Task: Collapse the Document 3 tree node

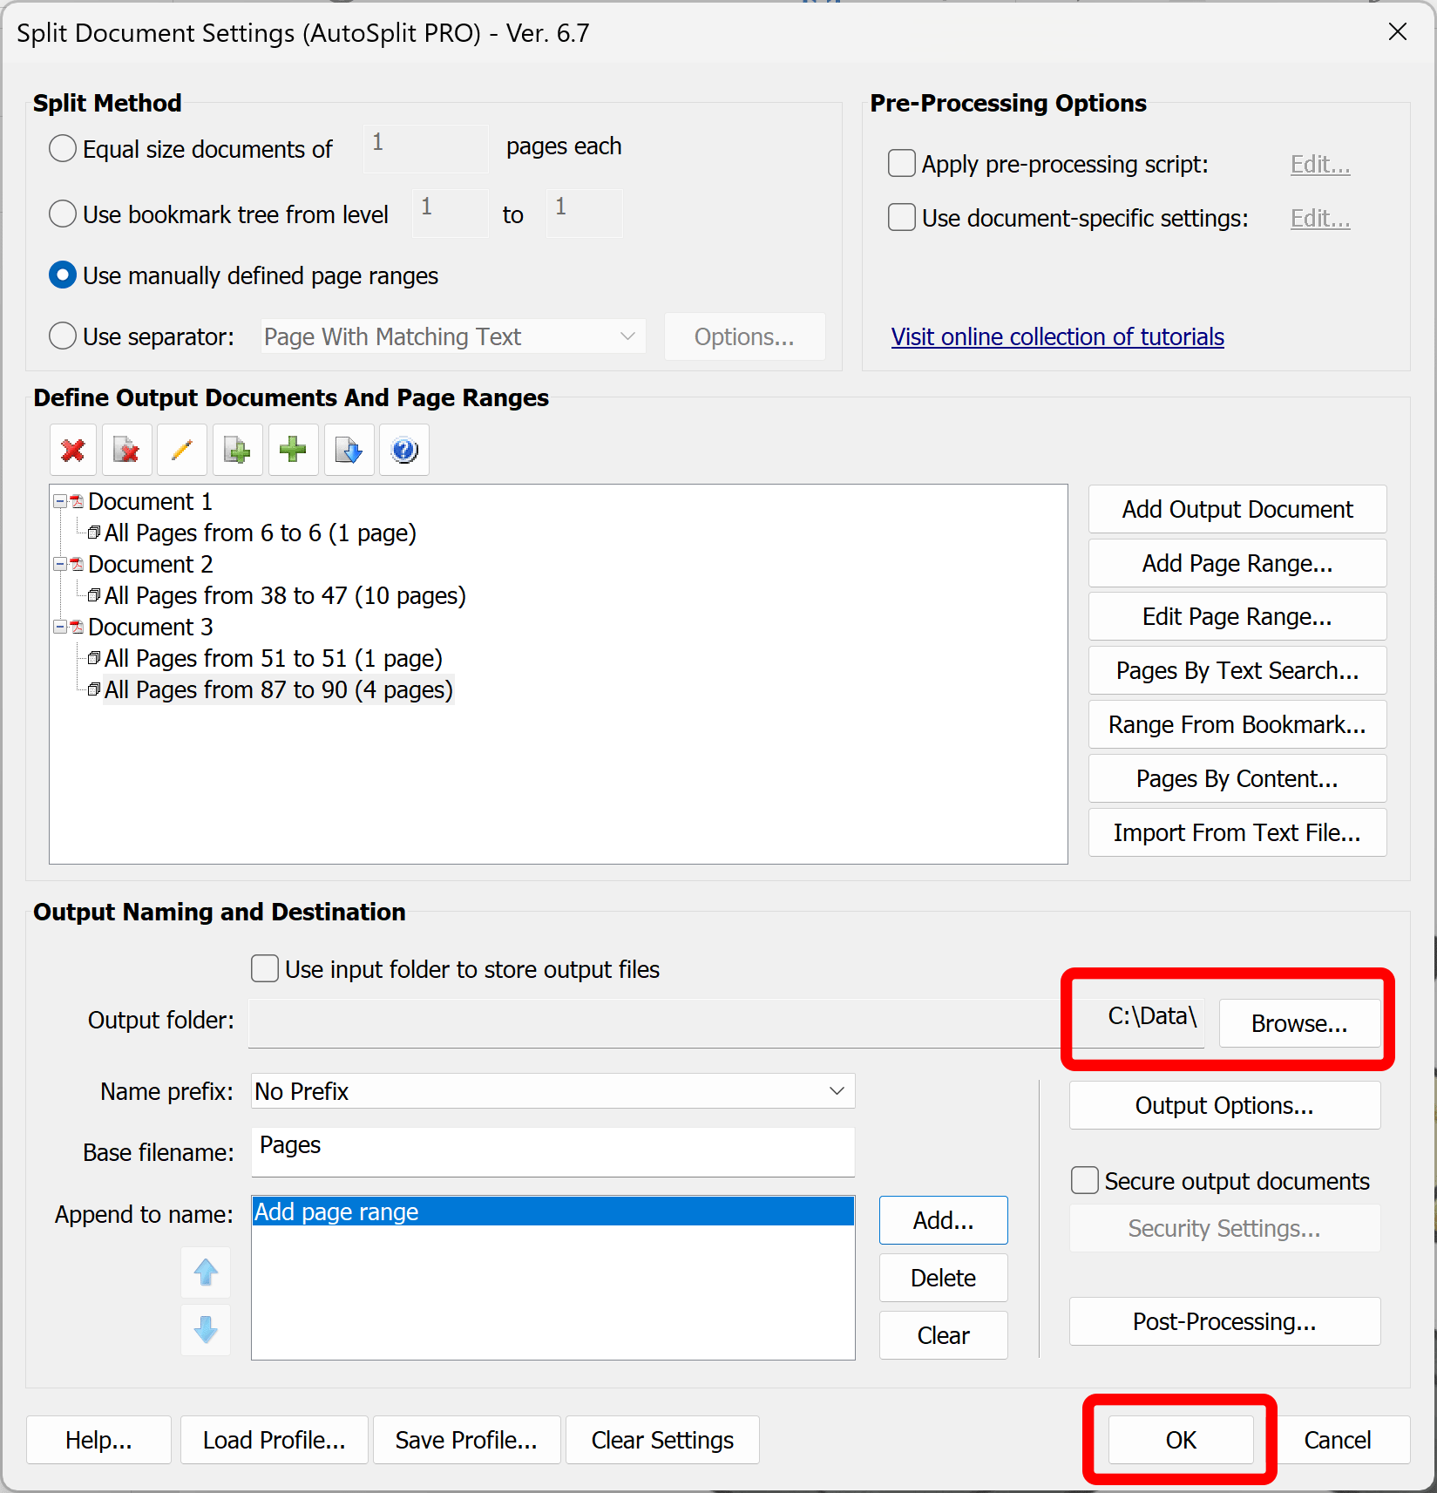Action: [x=60, y=627]
